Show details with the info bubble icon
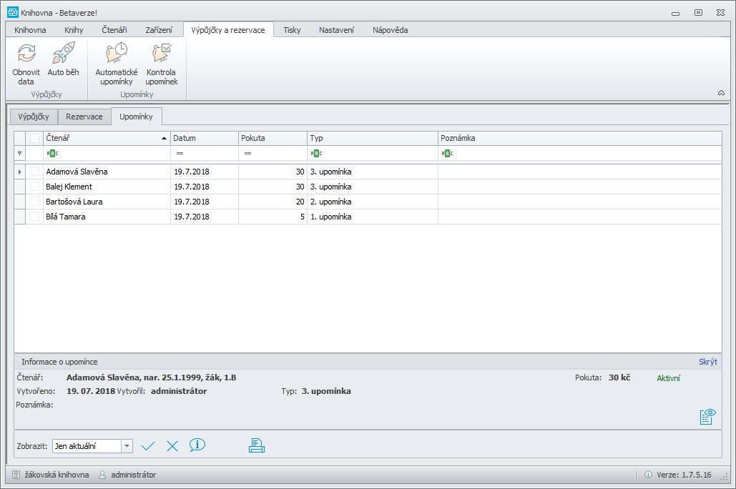 (197, 445)
